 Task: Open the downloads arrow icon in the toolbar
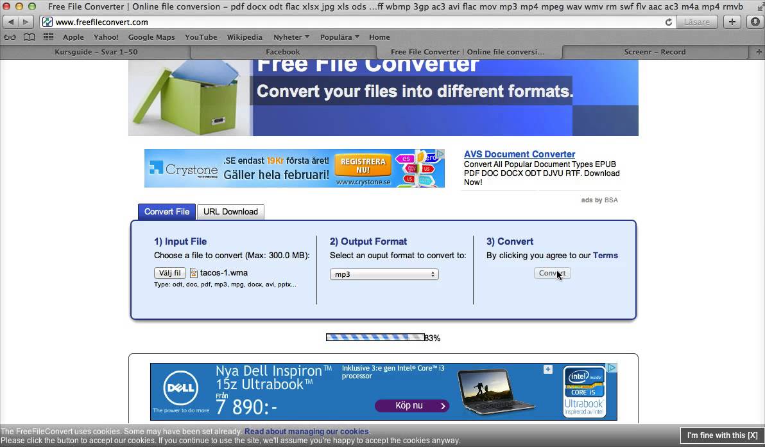click(x=756, y=22)
